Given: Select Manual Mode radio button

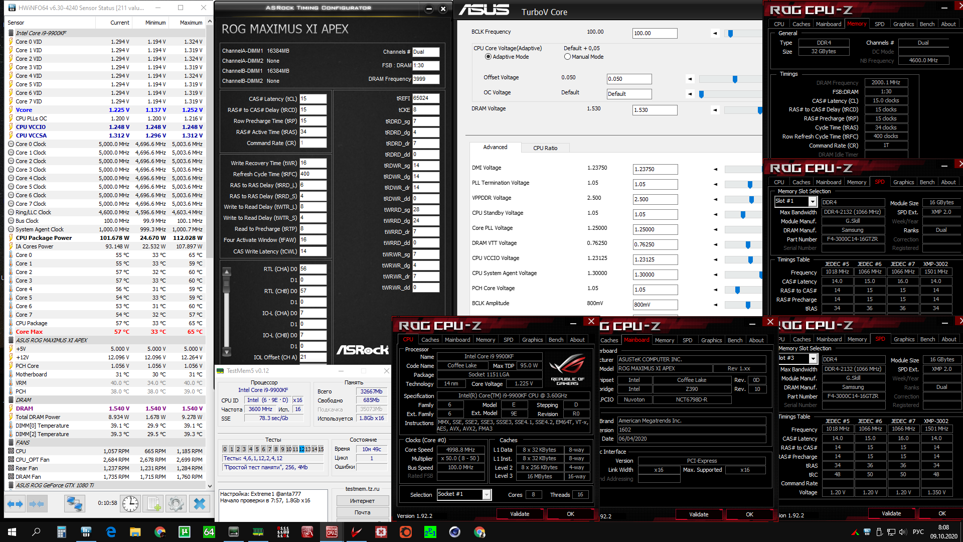Looking at the screenshot, I should click(x=567, y=57).
